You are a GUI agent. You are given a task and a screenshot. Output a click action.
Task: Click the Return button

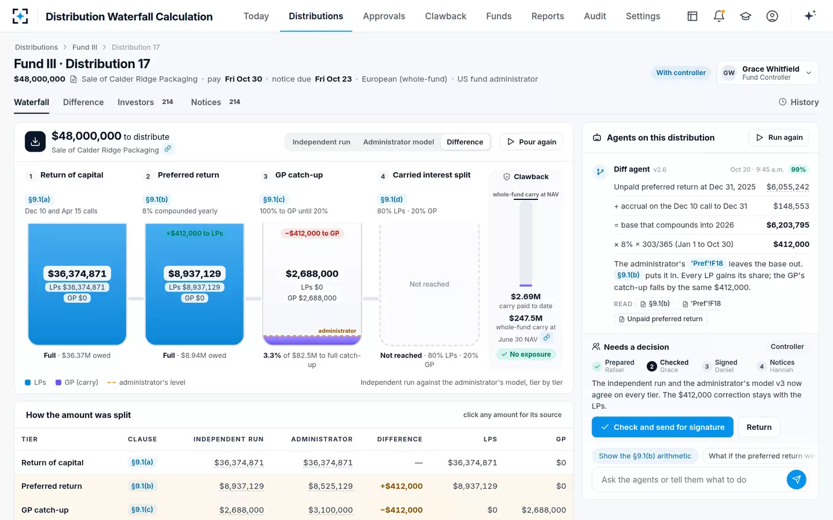coord(759,427)
